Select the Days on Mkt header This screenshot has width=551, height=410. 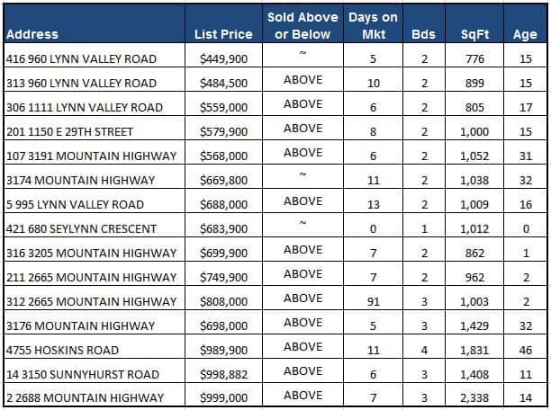coord(375,25)
